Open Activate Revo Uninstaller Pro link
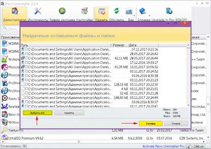Image resolution: width=211 pixels, height=149 pixels. (164, 146)
